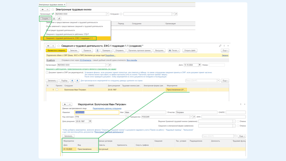Expand the Гражданство РОССИЯ dropdown

(x=191, y=117)
